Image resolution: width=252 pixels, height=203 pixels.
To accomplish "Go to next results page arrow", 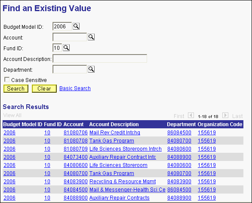I will 225,115.
